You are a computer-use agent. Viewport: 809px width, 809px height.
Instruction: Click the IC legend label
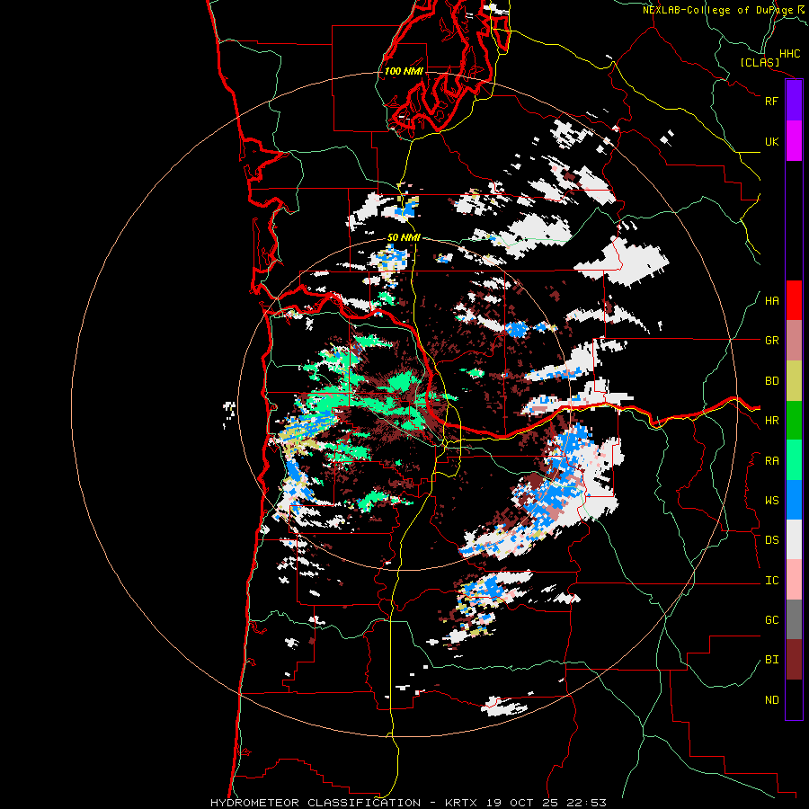(x=771, y=581)
